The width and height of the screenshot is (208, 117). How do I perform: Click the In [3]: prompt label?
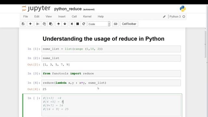[x=34, y=73]
